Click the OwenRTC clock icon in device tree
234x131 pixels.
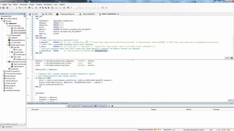coord(4,71)
